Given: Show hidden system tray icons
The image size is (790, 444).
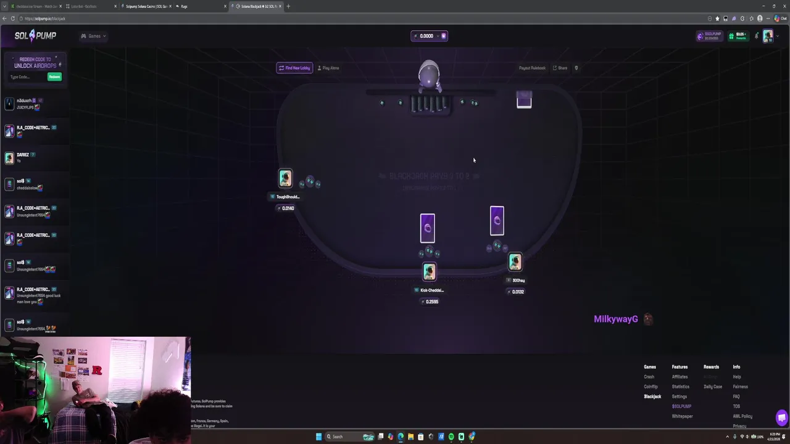Looking at the screenshot, I should pos(727,437).
